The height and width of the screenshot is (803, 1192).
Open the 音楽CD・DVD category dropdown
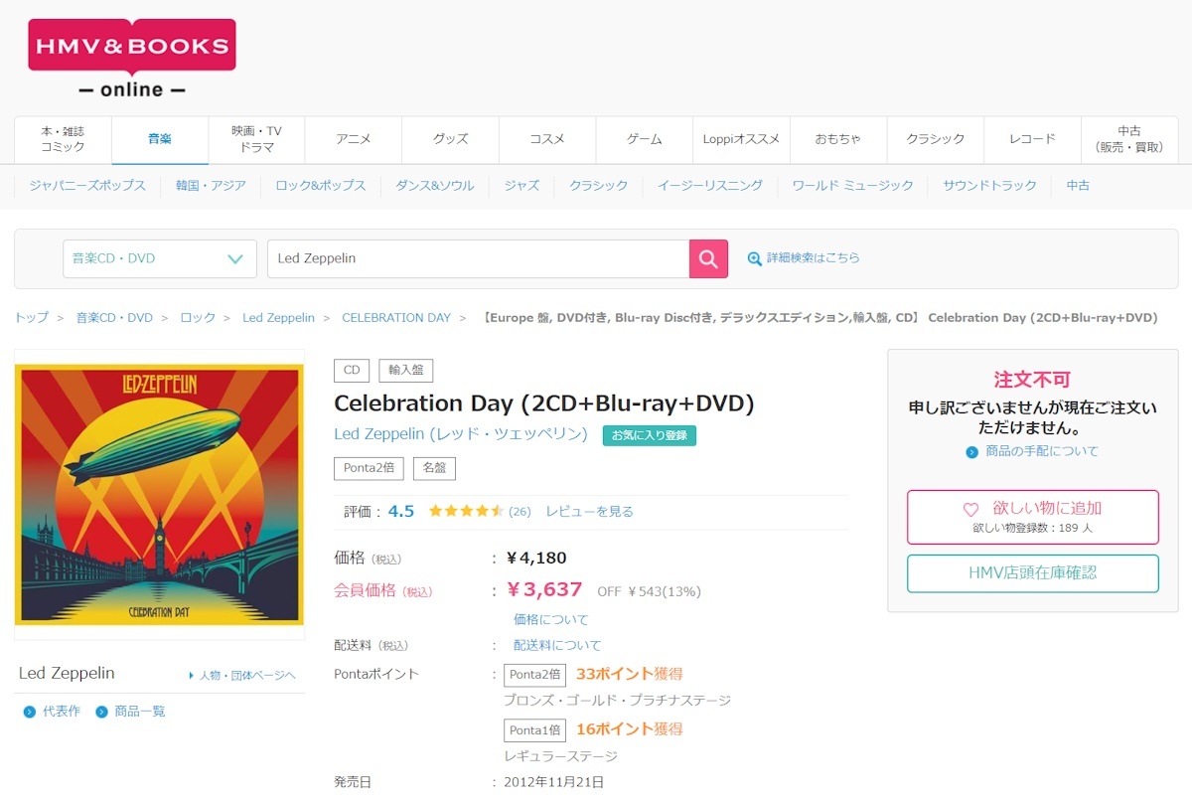tap(159, 258)
